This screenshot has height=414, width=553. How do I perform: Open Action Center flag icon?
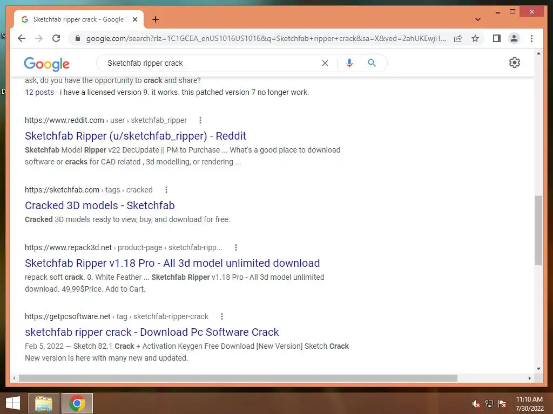pos(502,404)
